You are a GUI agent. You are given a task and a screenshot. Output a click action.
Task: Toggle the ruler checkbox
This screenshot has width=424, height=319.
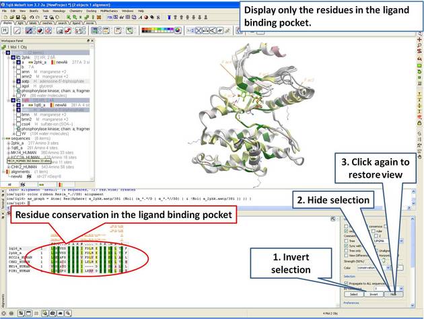[x=374, y=231]
